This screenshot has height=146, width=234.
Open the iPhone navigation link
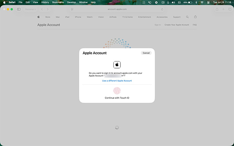click(x=78, y=17)
